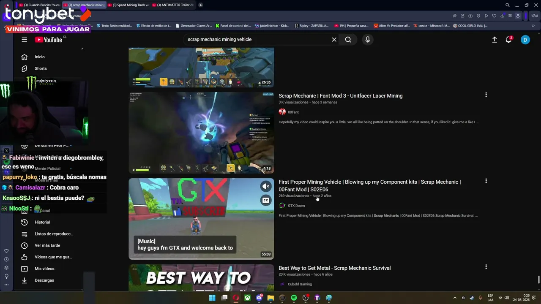This screenshot has width=541, height=304.
Task: Open Opera sidebar settings gear
Action: (6, 268)
